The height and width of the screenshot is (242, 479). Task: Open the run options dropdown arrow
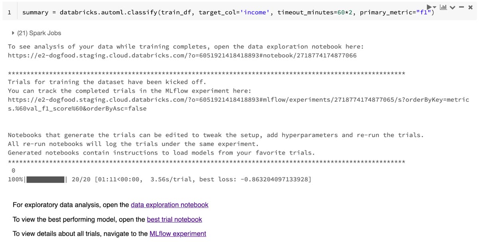(x=434, y=7)
